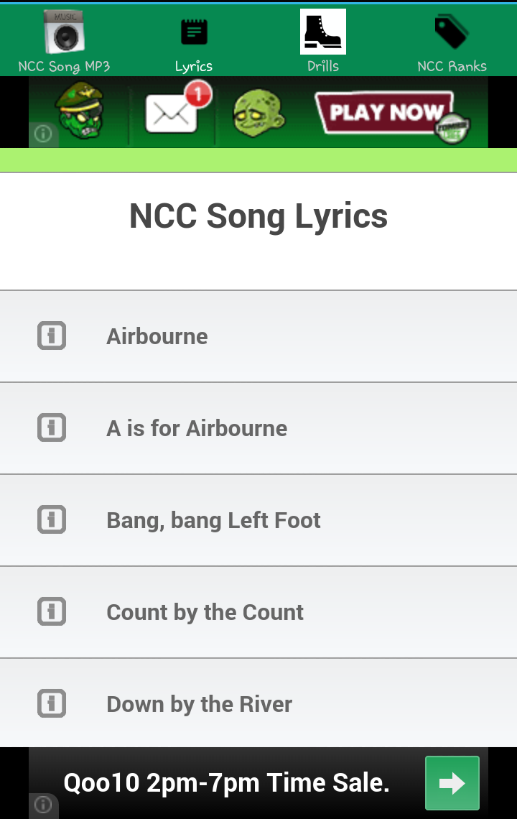Viewport: 517px width, 819px height.
Task: Open Bang, bang Left Foot lyrics
Action: [x=213, y=520]
